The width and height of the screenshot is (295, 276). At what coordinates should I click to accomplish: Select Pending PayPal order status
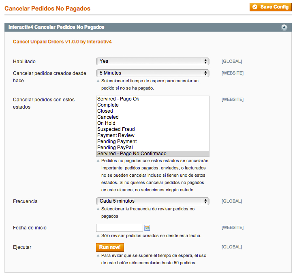[x=153, y=148]
